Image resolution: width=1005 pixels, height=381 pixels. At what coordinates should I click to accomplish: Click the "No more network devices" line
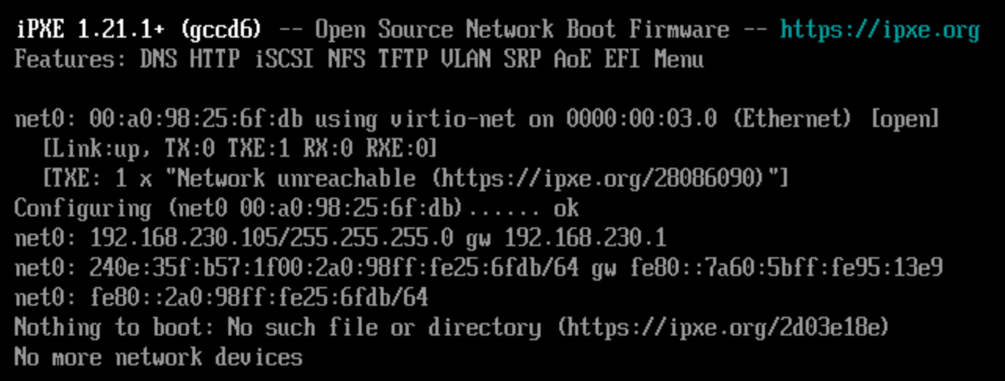[x=158, y=357]
